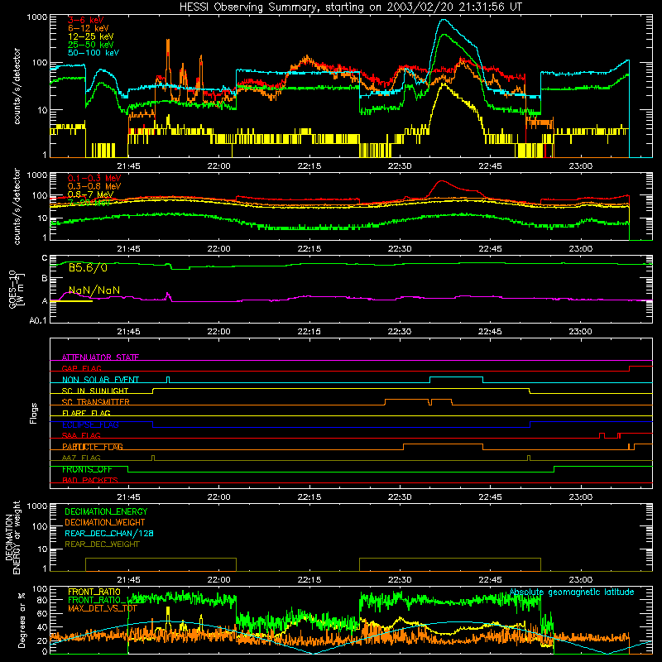This screenshot has width=662, height=662.
Task: Select the REAR_DEC_WEIGHT legend label
Action: click(102, 544)
